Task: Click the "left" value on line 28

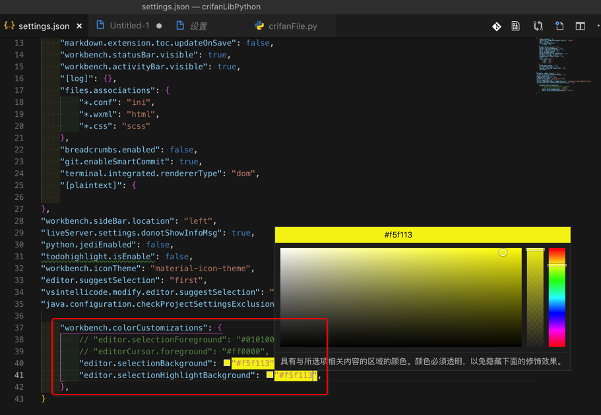Action: click(198, 221)
